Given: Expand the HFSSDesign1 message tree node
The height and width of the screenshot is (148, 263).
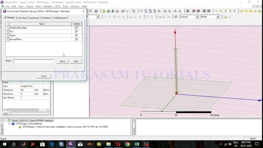Looking at the screenshot, I should click(x=9, y=124).
